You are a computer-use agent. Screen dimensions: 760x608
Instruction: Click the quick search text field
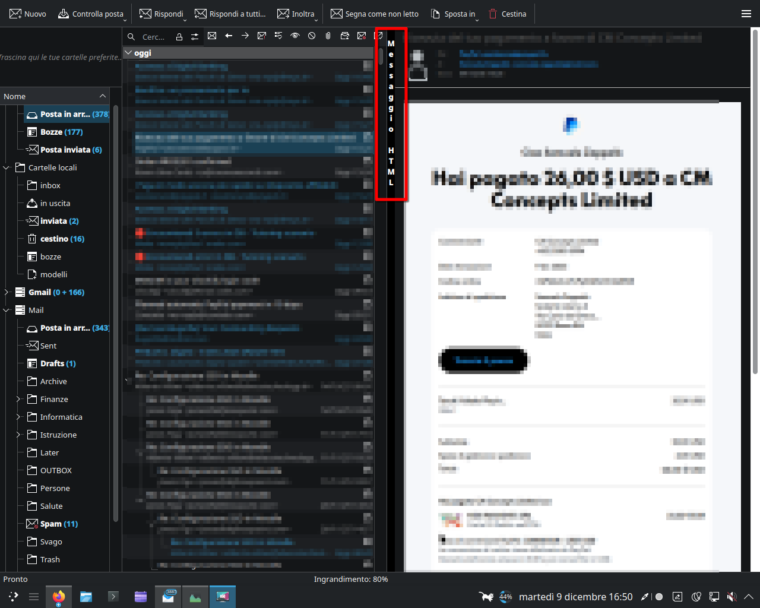click(153, 37)
